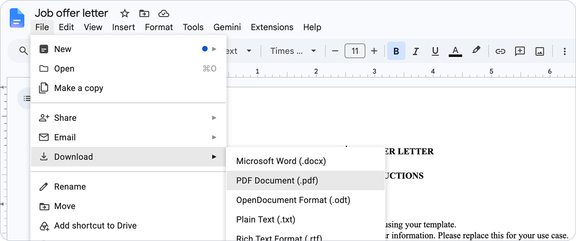Open the Extensions menu

[x=272, y=27]
